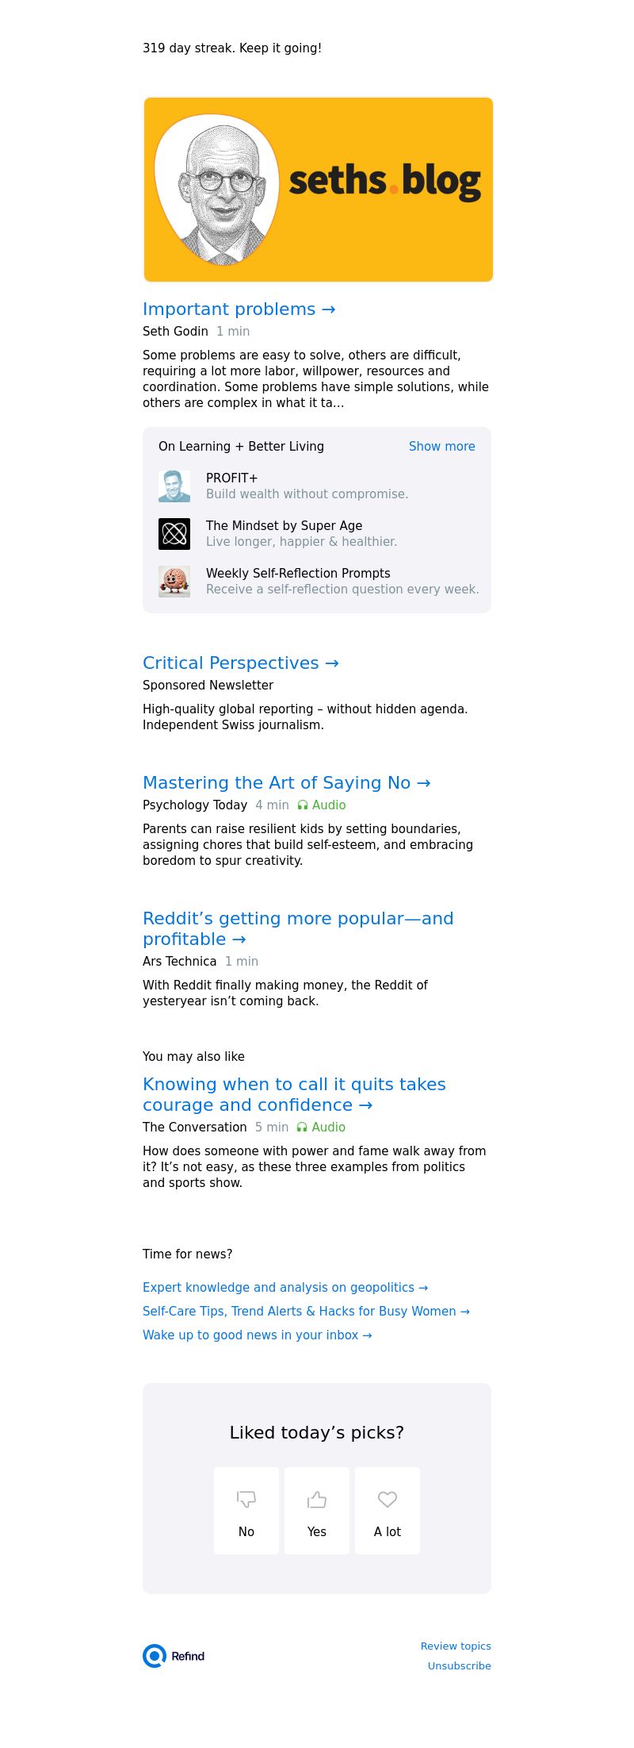The width and height of the screenshot is (634, 1748).
Task: Open the PROFIT+ newsletter avatar
Action: point(174,486)
